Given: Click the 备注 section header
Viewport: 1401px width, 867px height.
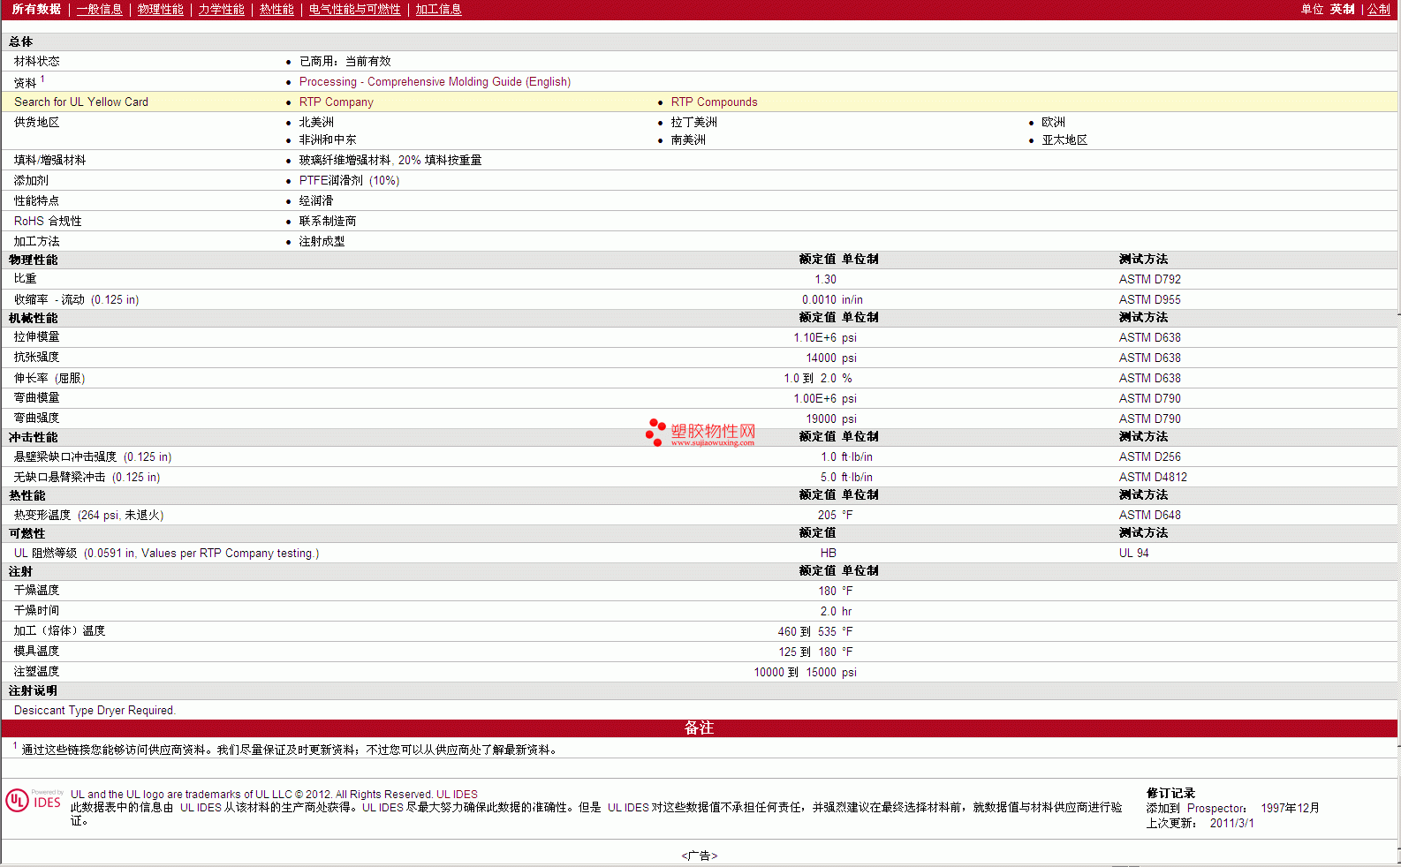Looking at the screenshot, I should point(699,728).
